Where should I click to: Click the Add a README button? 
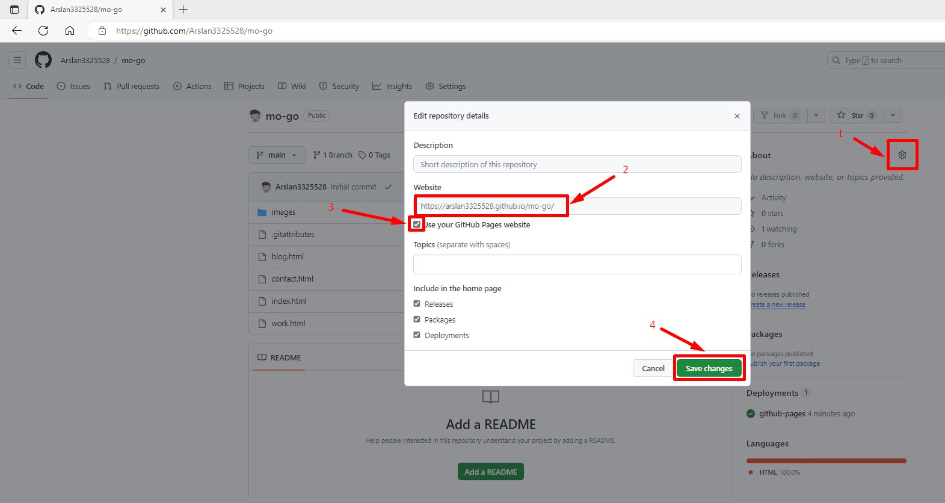tap(491, 472)
